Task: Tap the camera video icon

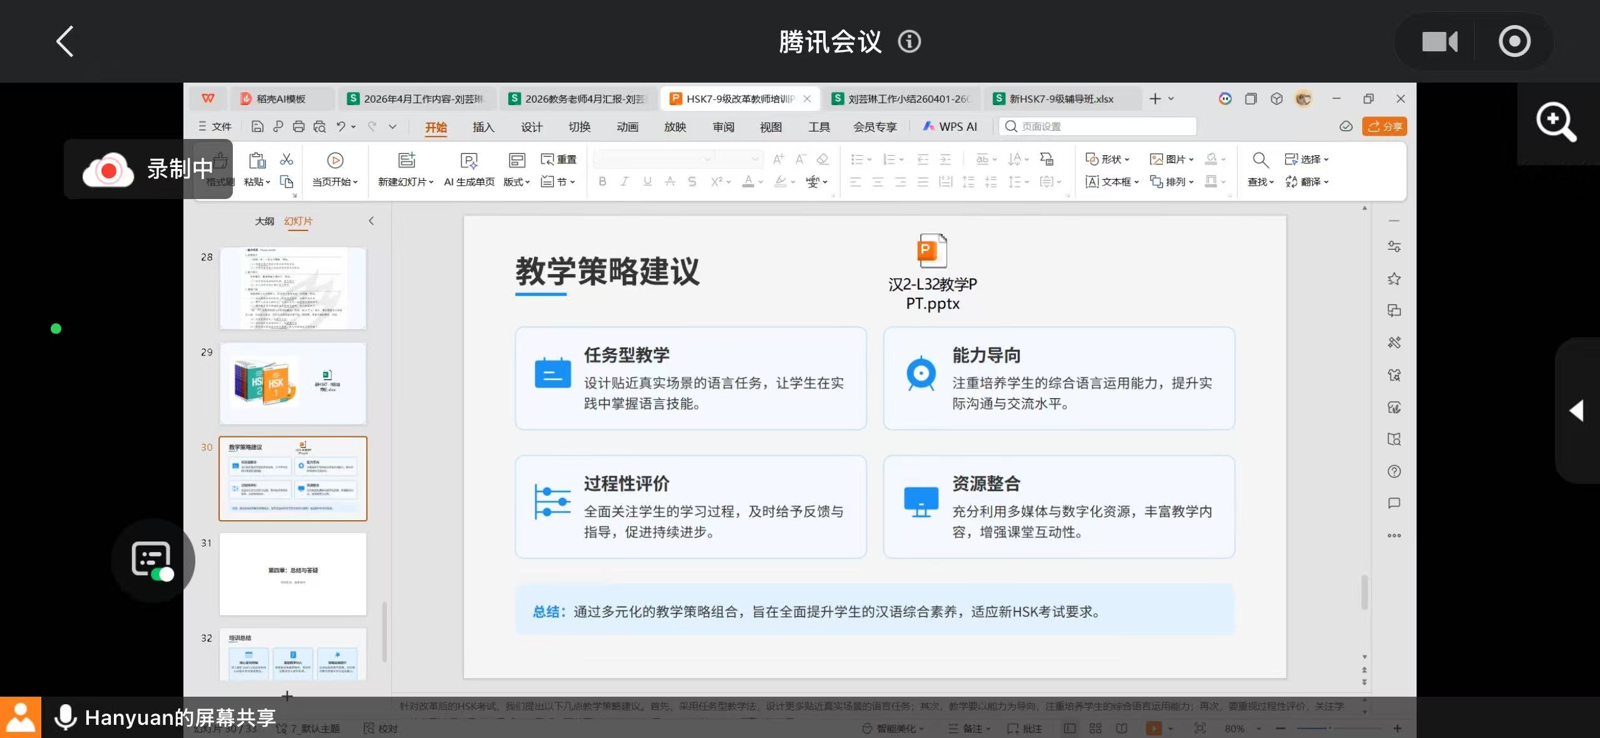Action: [x=1439, y=42]
